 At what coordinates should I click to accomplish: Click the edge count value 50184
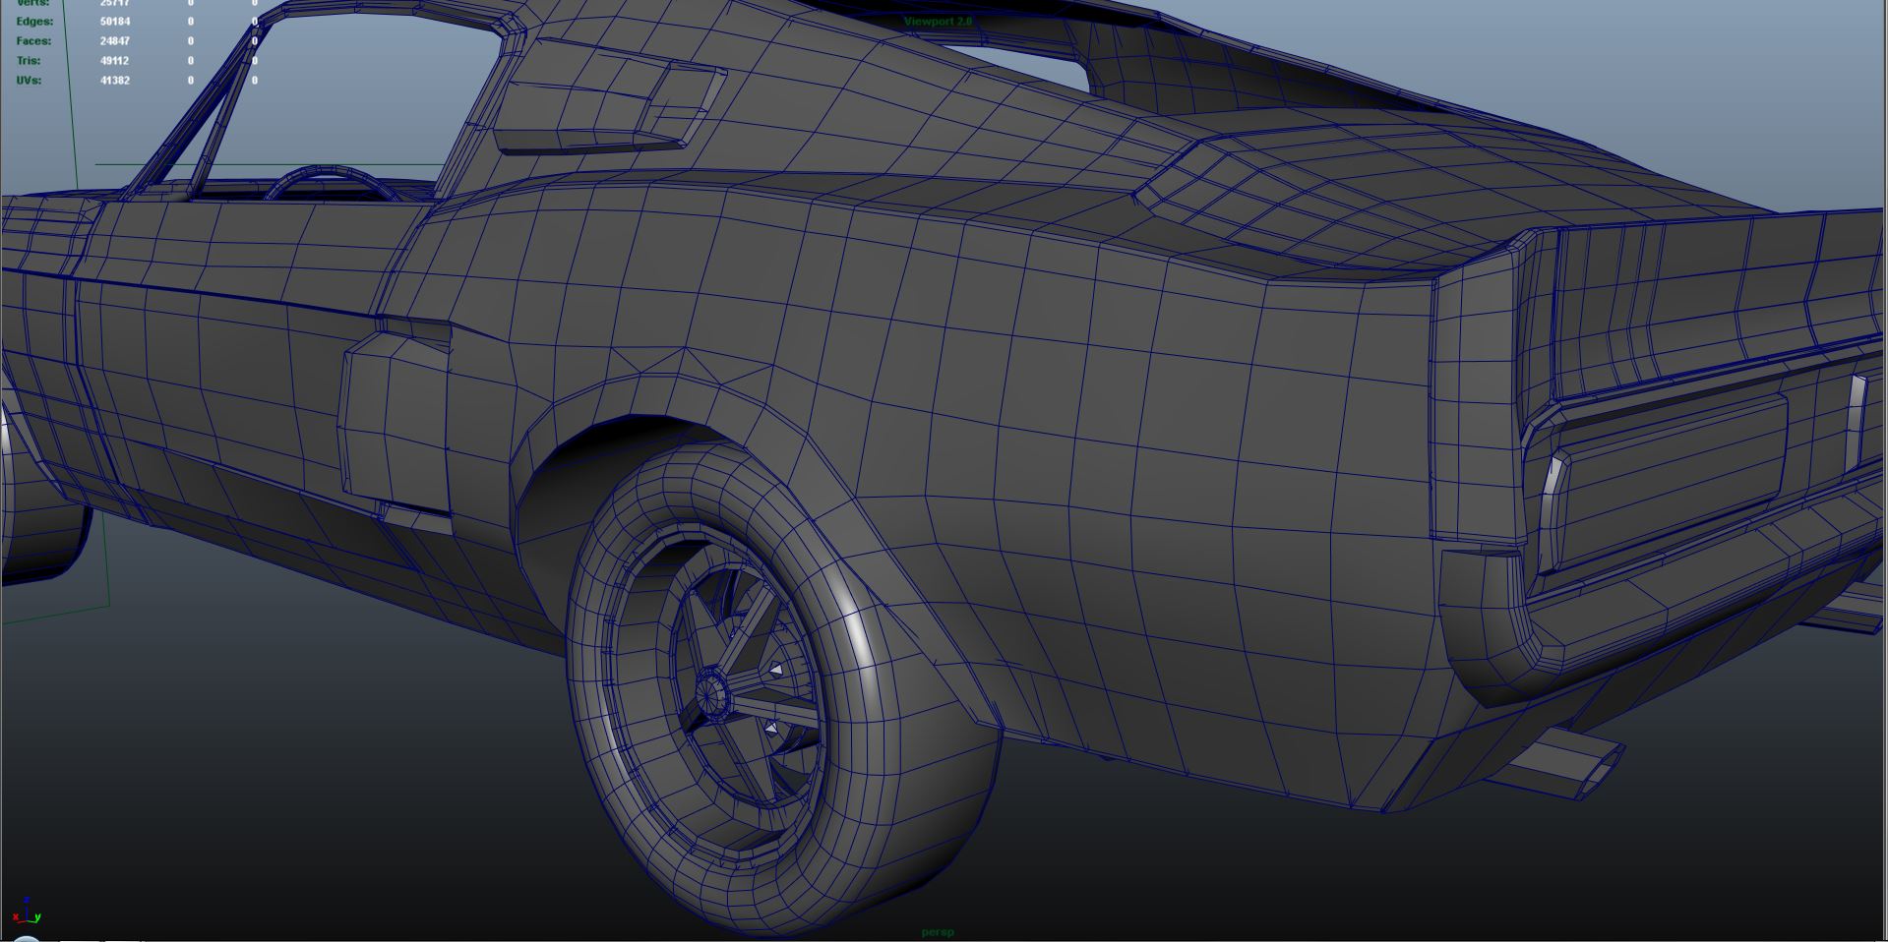click(x=115, y=22)
